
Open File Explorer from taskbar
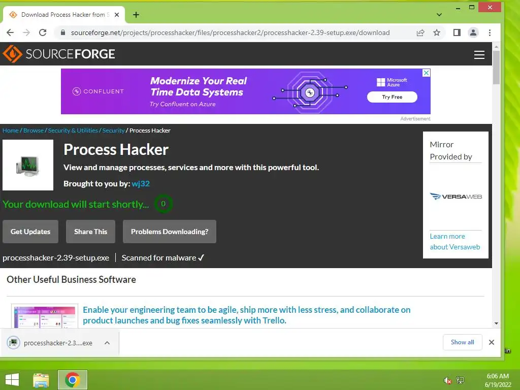[41, 380]
